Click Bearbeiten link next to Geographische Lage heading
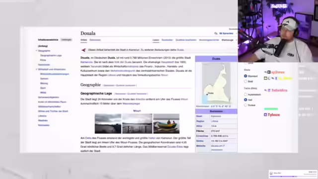 [x=120, y=94]
